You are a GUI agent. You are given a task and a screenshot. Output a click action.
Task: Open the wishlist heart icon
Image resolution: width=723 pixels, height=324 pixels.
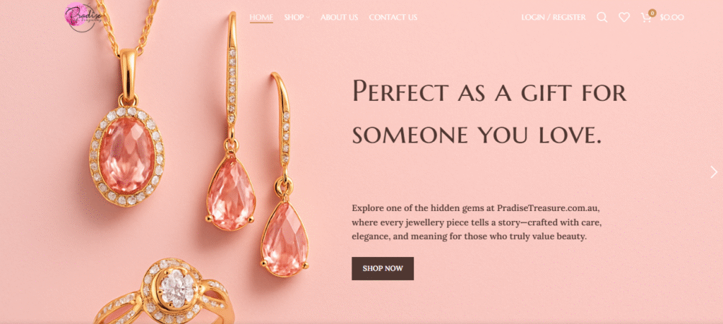pyautogui.click(x=623, y=18)
